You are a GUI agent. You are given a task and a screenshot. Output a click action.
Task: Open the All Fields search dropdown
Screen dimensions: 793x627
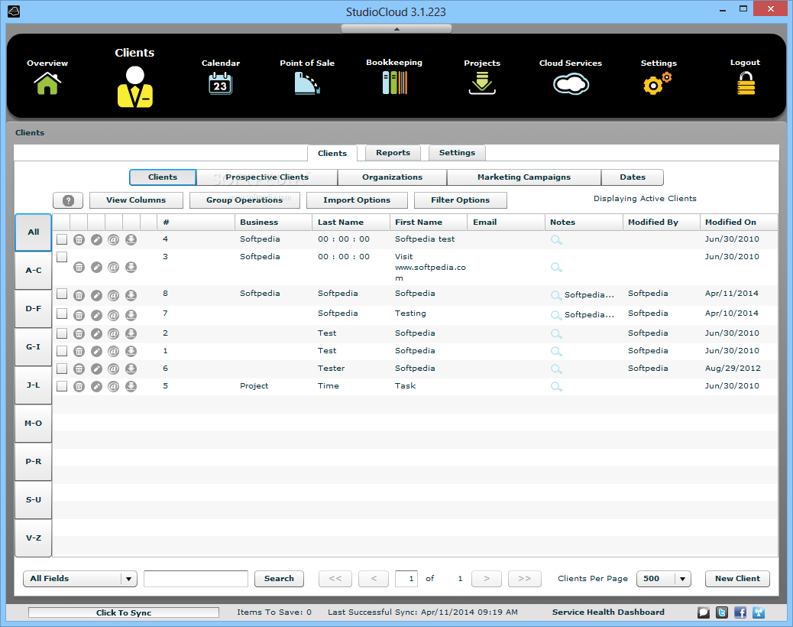coord(80,578)
